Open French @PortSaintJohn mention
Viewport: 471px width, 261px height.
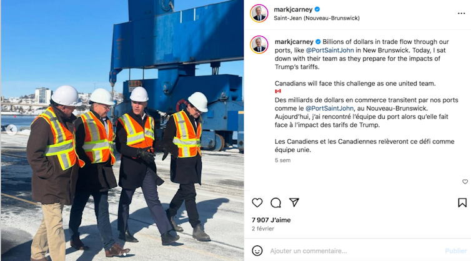pyautogui.click(x=330, y=108)
